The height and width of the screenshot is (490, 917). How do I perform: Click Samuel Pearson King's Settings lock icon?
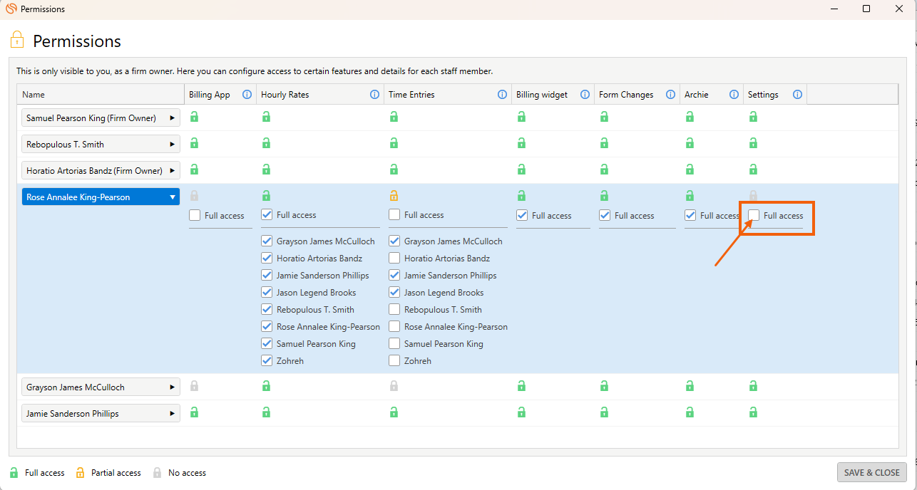click(x=753, y=117)
